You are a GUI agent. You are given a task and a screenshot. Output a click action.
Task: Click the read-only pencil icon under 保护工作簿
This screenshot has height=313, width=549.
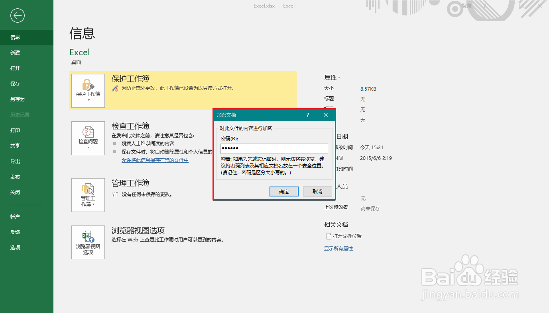[115, 88]
